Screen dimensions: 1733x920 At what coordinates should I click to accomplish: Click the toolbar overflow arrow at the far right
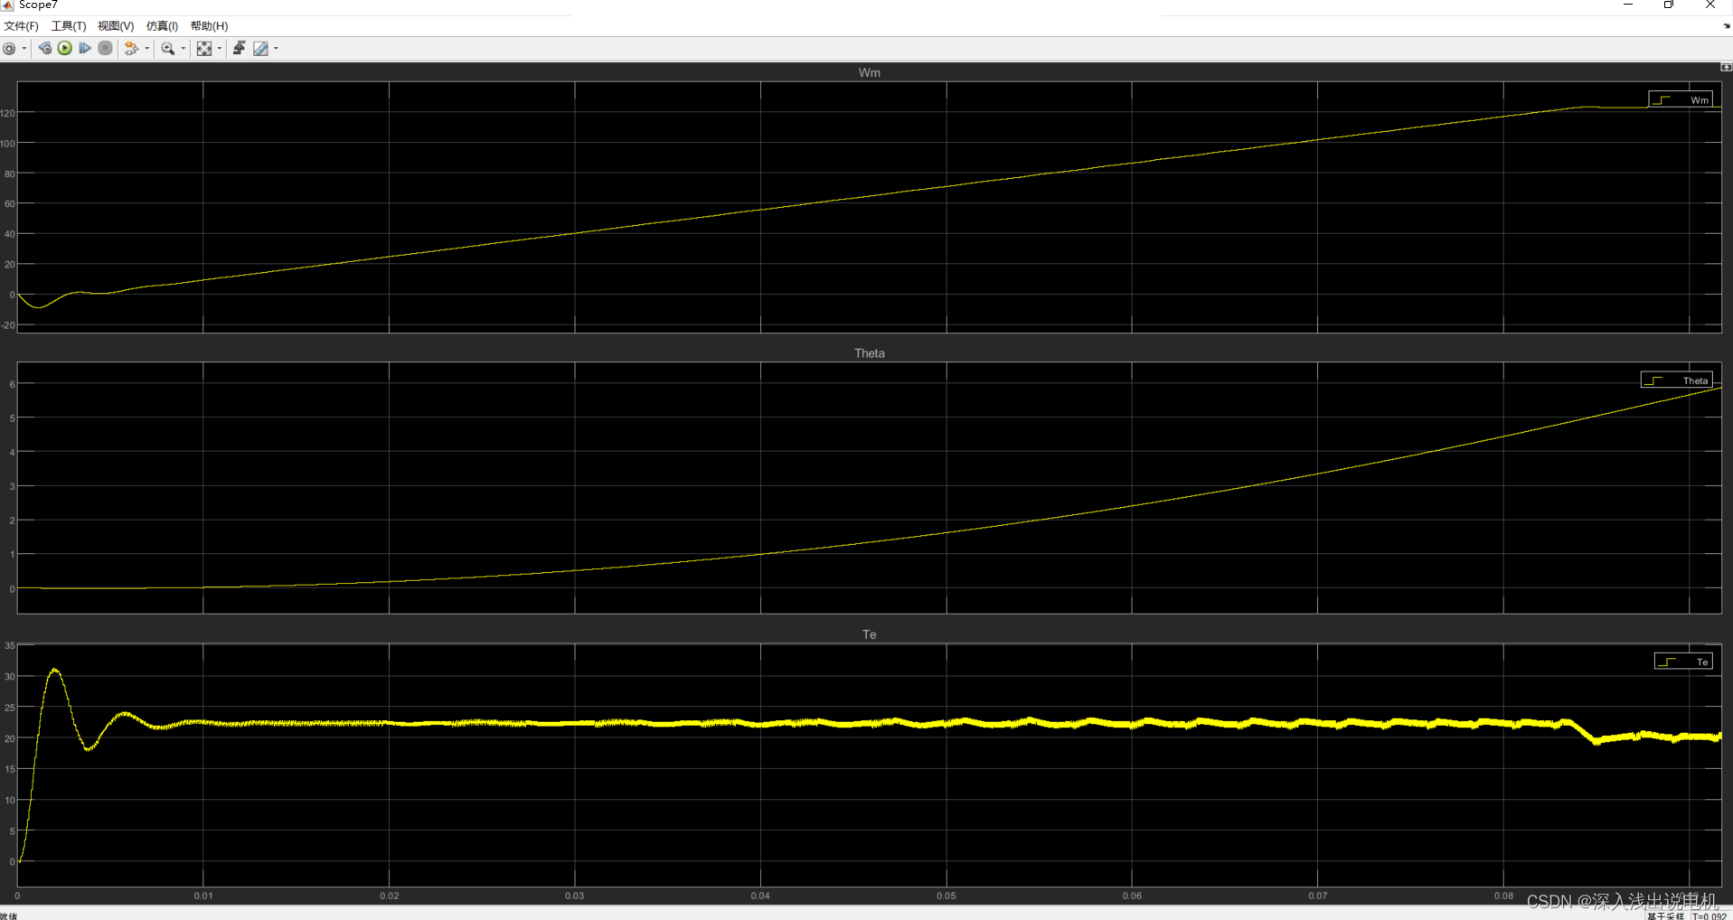(1727, 26)
